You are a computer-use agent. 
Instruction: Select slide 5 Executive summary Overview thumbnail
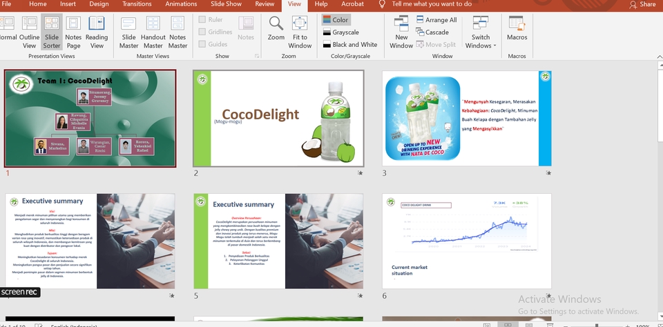(x=278, y=241)
